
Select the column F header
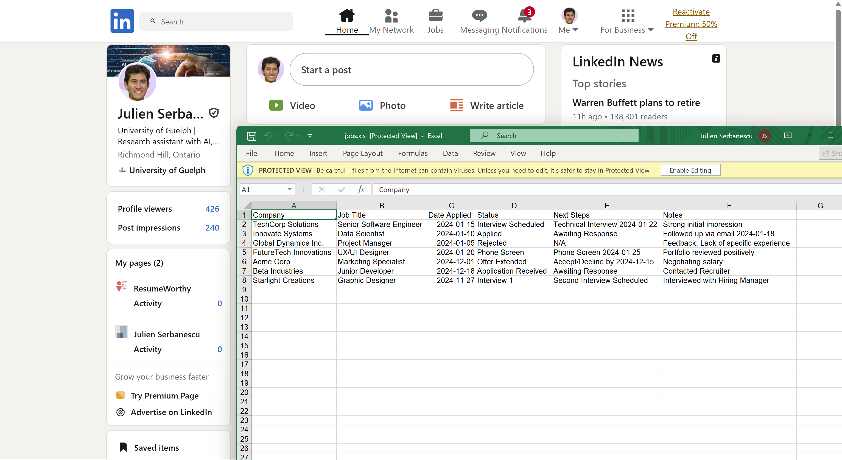(729, 206)
